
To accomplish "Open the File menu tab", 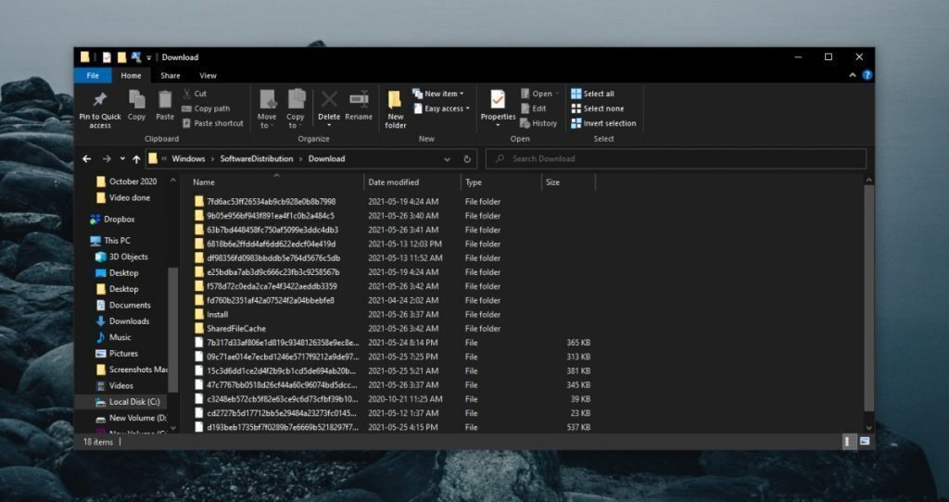I will [x=93, y=76].
